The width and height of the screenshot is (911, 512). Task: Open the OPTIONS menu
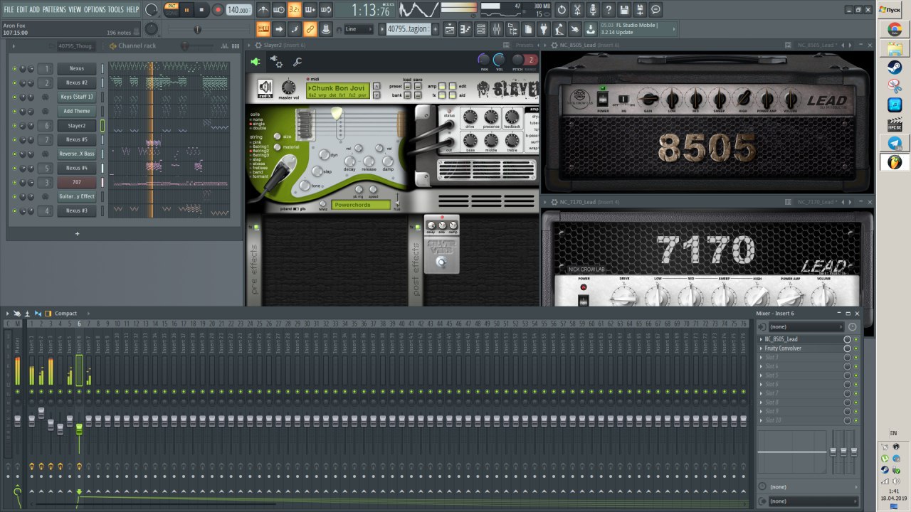(95, 9)
